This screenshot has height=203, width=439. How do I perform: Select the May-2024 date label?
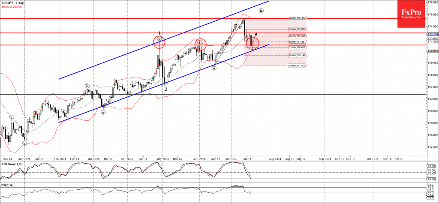pyautogui.click(x=162, y=158)
